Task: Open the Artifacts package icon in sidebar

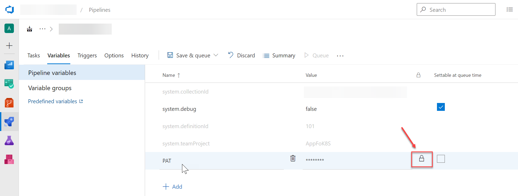Action: (x=9, y=159)
